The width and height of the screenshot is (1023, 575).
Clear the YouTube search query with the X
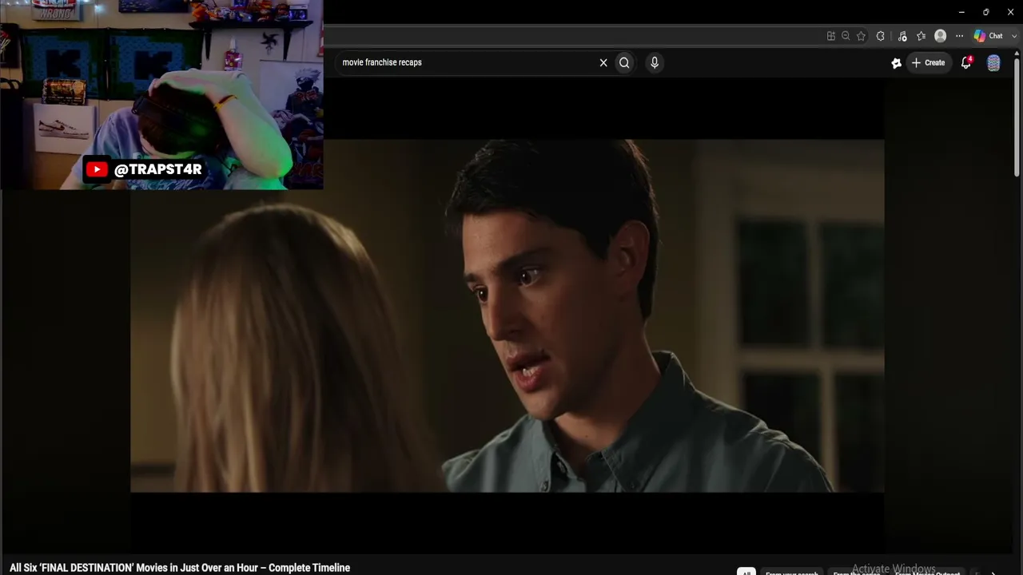603,62
